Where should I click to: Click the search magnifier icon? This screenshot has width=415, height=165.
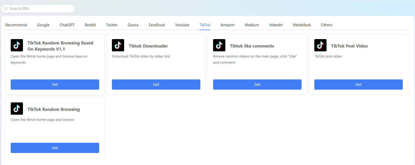click(6, 9)
